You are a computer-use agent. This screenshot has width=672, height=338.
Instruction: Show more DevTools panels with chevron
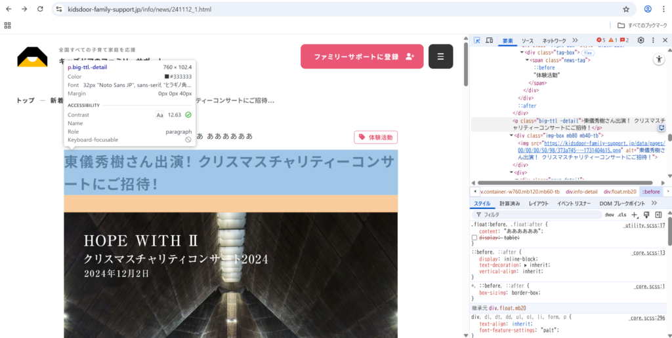click(575, 41)
